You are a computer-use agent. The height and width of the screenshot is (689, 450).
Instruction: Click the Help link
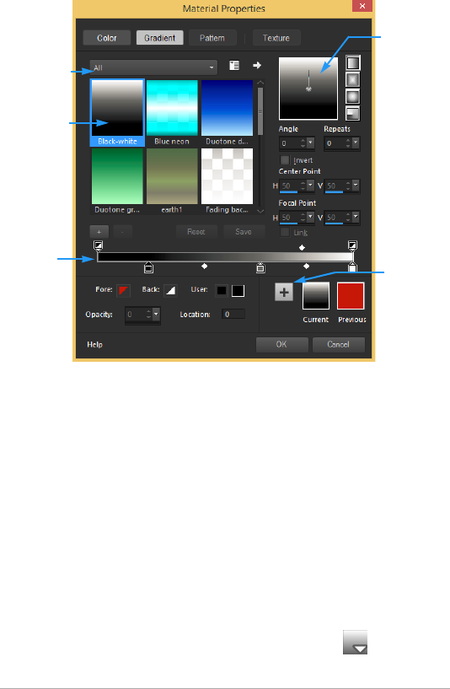click(94, 344)
